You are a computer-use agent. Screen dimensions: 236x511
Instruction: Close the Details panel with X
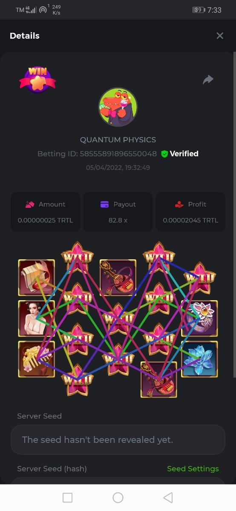(220, 36)
